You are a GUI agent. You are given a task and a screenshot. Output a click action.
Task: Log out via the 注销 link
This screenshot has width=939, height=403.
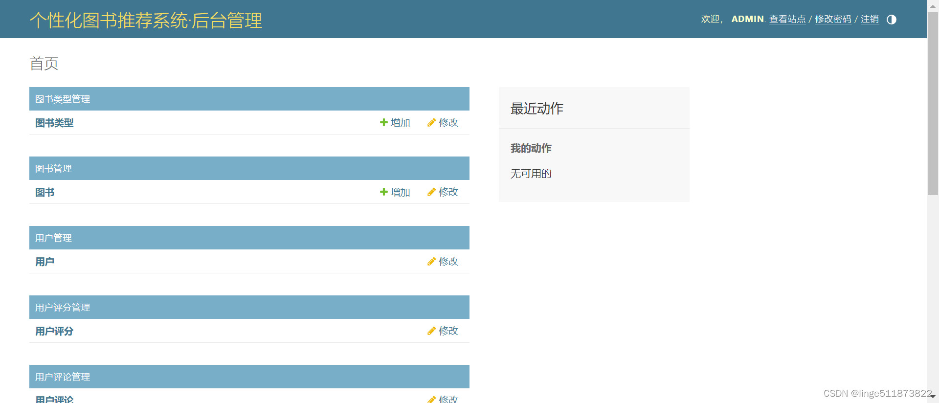tap(870, 19)
